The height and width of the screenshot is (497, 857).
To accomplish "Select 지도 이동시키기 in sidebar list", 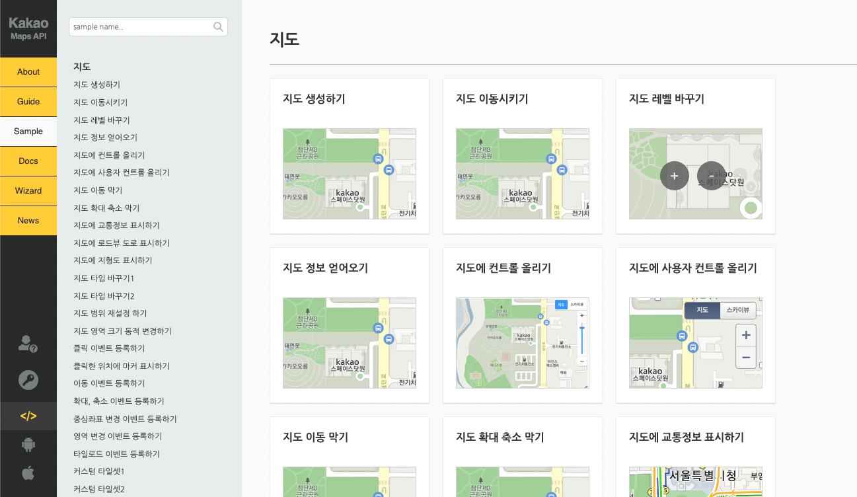I will pos(100,102).
